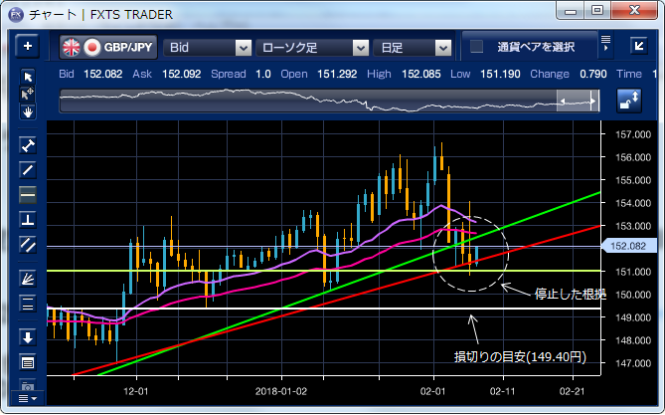
Task: Click the 12-01 date axis label
Action: (136, 391)
